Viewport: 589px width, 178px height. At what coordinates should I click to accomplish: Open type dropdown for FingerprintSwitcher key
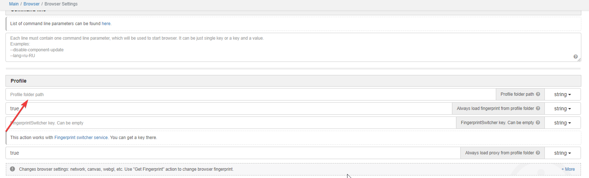point(562,123)
